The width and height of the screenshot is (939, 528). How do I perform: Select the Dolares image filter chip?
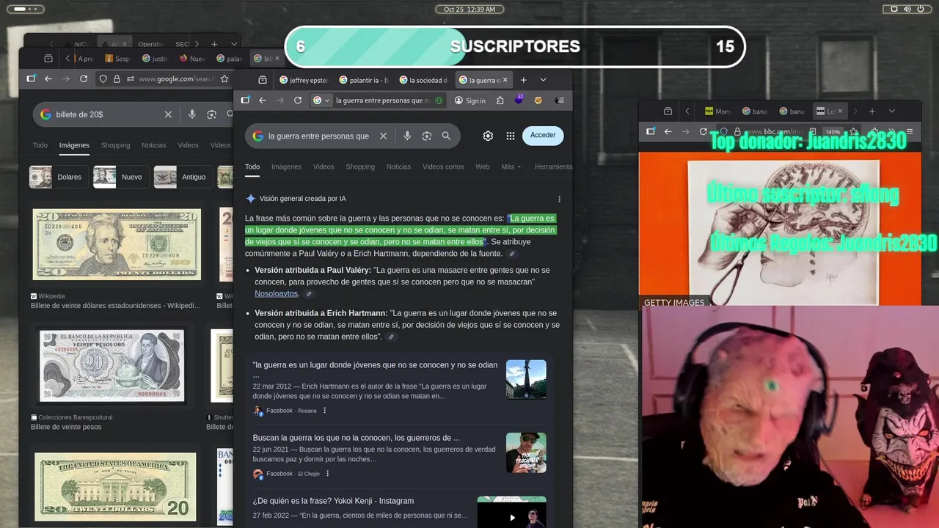coord(59,177)
